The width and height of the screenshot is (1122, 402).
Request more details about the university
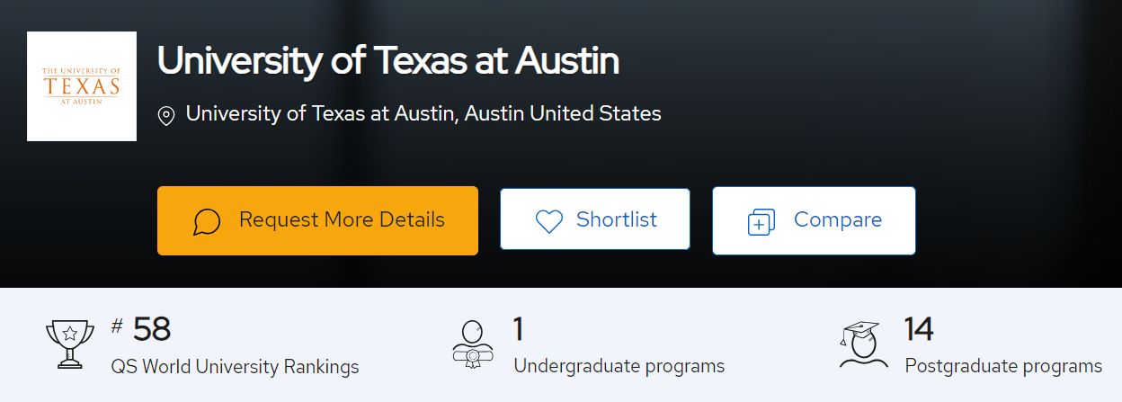pos(317,220)
